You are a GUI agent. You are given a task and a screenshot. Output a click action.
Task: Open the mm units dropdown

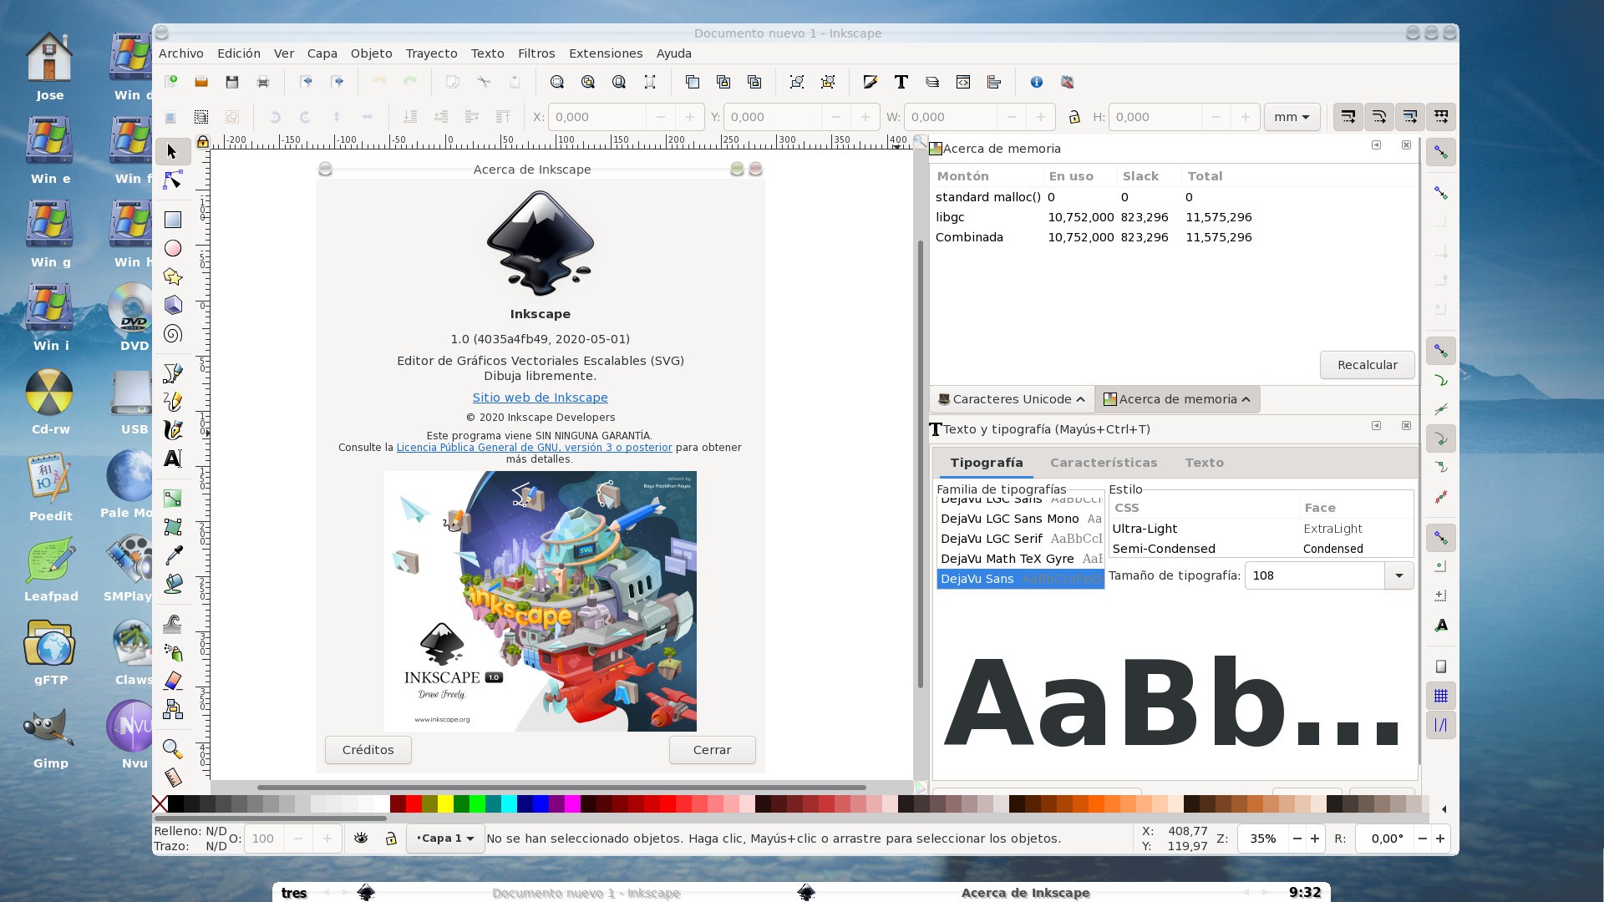(x=1292, y=117)
